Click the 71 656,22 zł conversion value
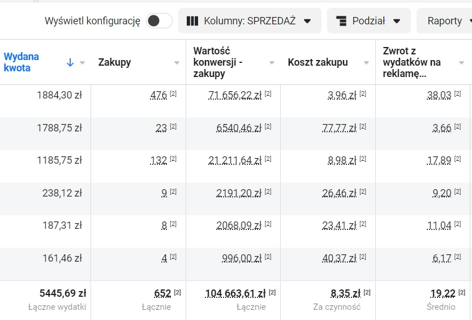Viewport: 472px width, 320px height. [x=234, y=96]
